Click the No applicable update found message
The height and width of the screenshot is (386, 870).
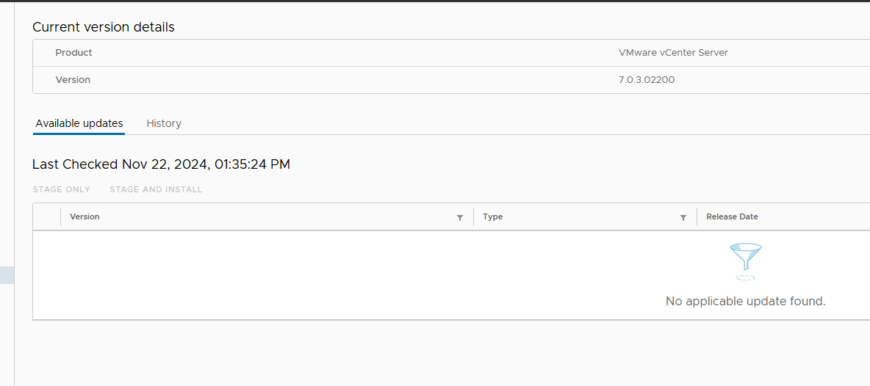[745, 301]
